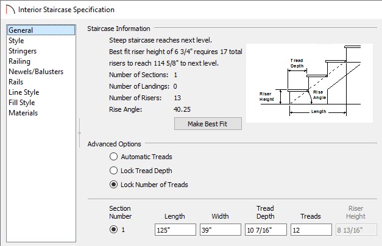Click 'Steep staircase reaches next level.' text

point(161,40)
